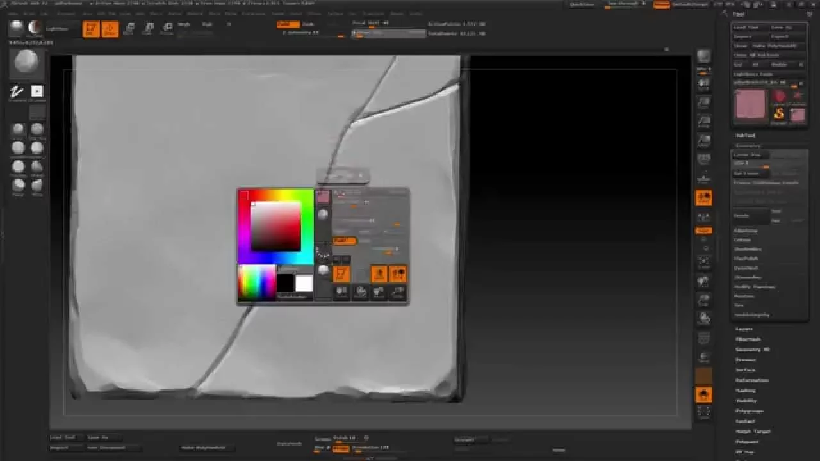
Task: Pick a color in the popup color square
Action: 275,227
